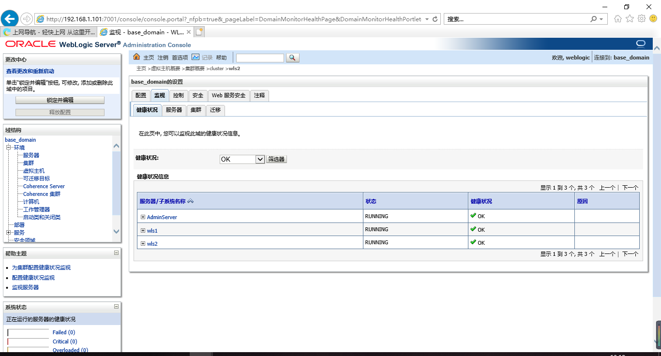Expand the 服务 tree node
The height and width of the screenshot is (356, 661).
pyautogui.click(x=8, y=232)
